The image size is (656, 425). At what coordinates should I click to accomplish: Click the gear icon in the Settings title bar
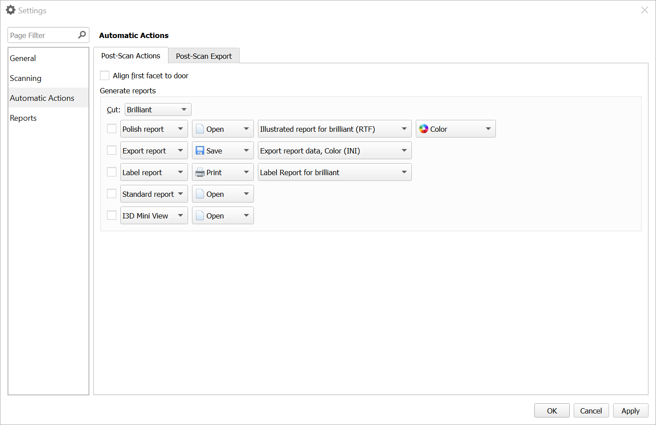pos(10,10)
